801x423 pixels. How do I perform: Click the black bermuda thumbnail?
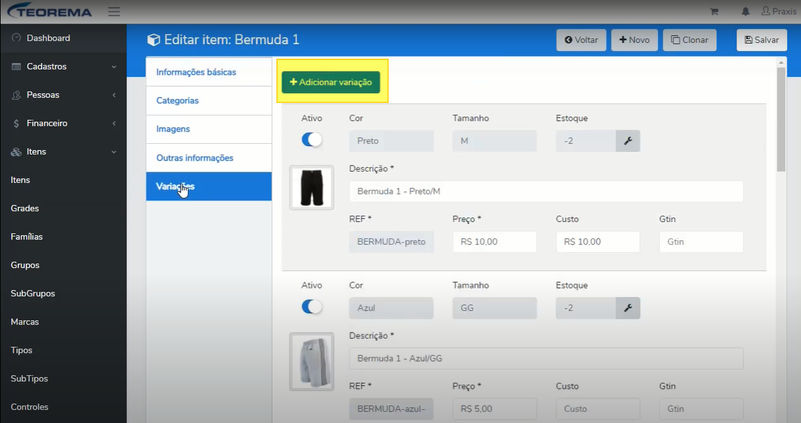(x=311, y=187)
